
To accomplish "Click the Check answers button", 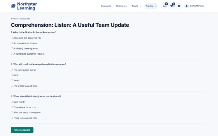I will (x=22, y=130).
